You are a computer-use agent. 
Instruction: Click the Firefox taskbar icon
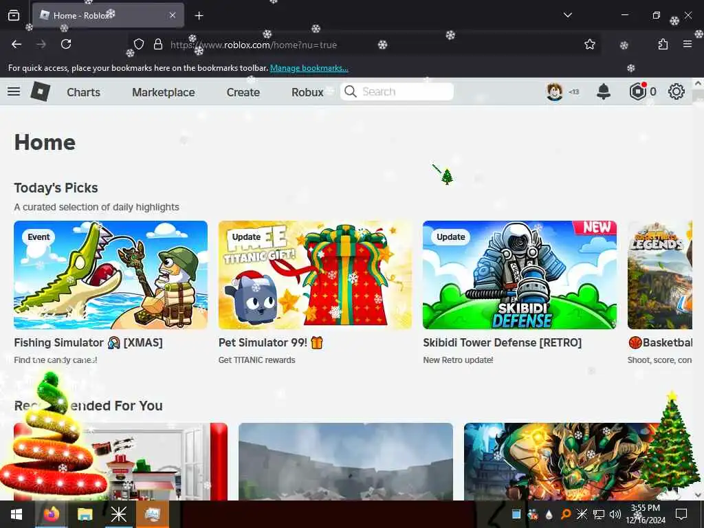pyautogui.click(x=51, y=514)
